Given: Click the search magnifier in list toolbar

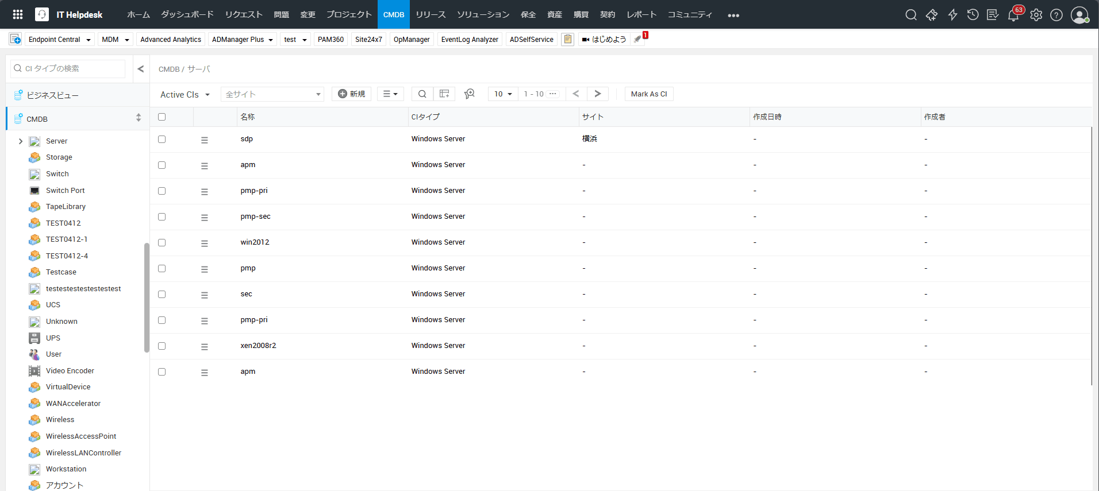Looking at the screenshot, I should click(422, 94).
